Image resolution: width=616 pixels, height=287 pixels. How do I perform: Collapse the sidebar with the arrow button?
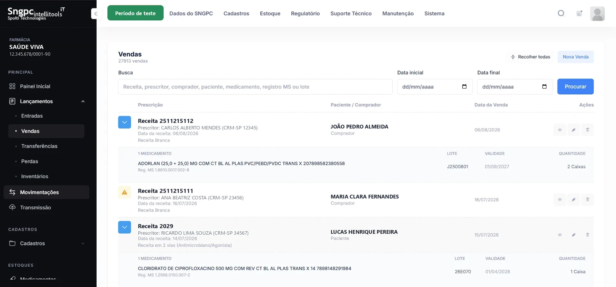(95, 14)
